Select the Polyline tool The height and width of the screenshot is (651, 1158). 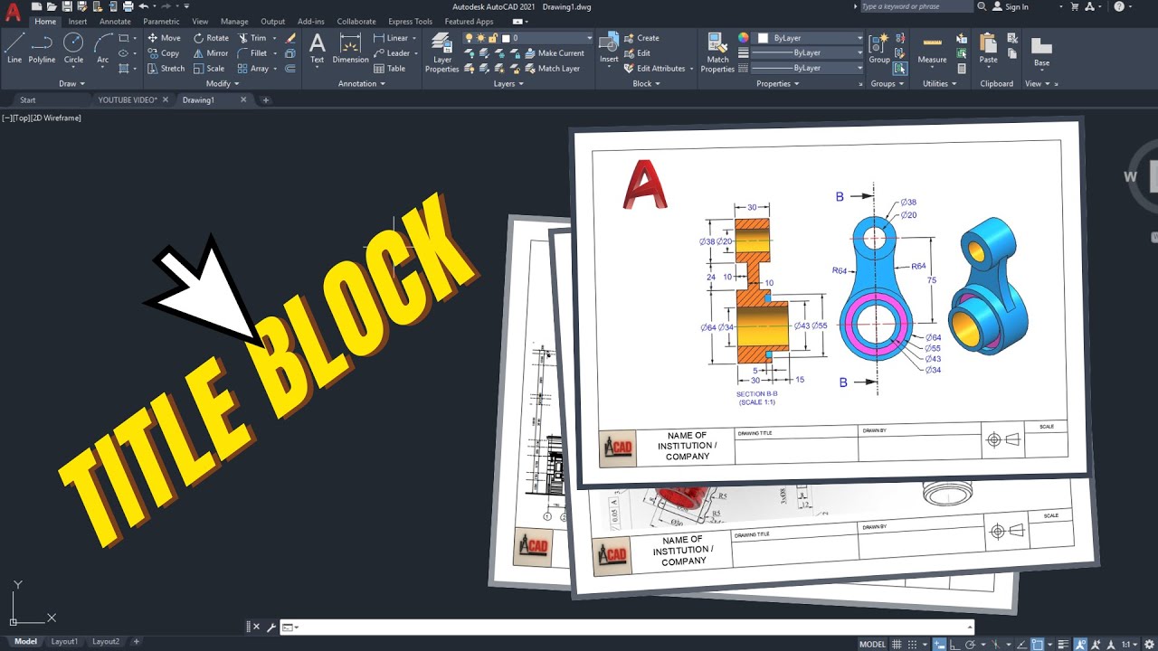pyautogui.click(x=42, y=48)
